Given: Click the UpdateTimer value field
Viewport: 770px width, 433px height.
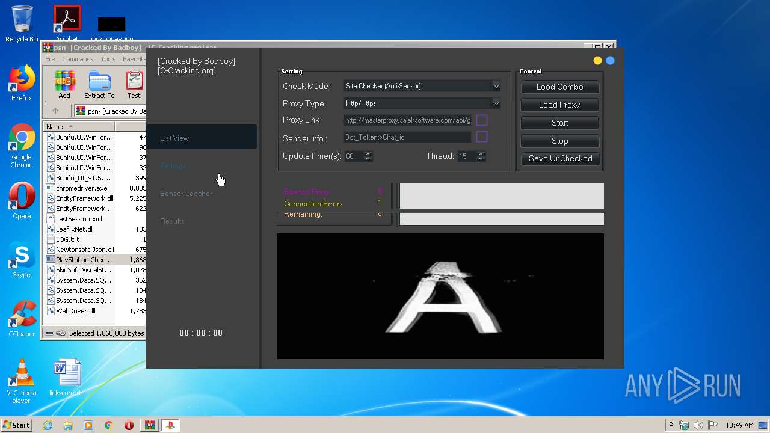Looking at the screenshot, I should tap(354, 156).
